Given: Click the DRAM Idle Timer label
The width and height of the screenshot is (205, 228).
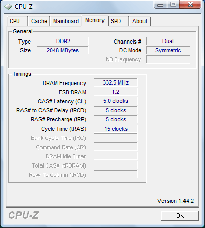Looking at the screenshot, I should click(x=66, y=156).
